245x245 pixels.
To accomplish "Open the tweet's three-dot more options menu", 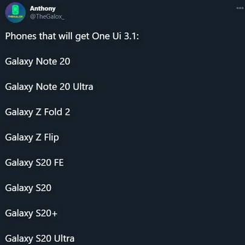I will coord(240,9).
